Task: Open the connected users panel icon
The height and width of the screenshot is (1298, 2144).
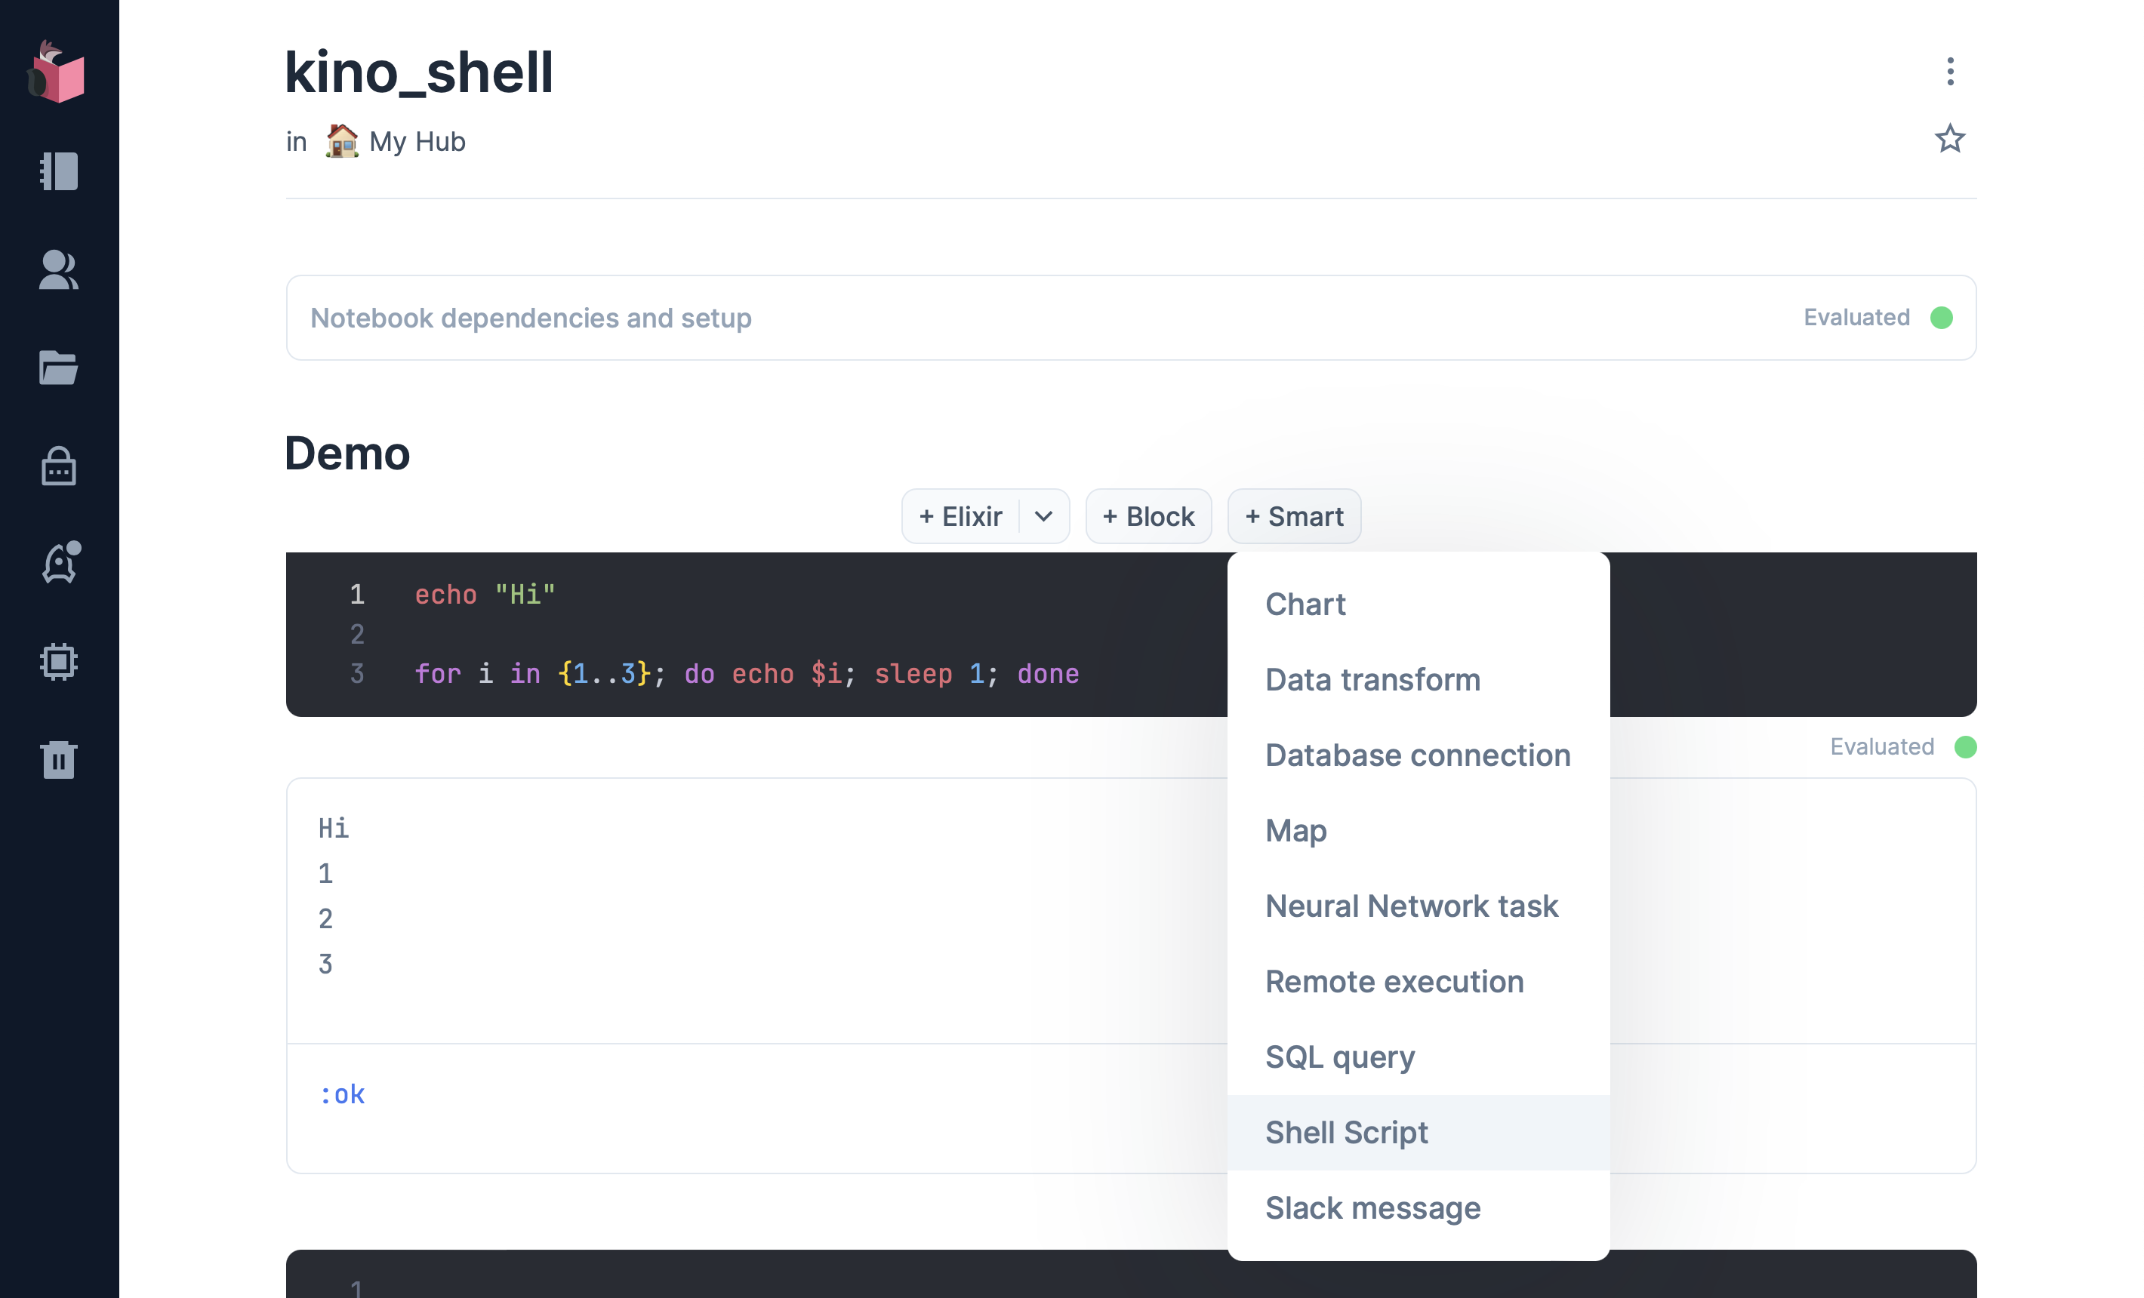Action: [x=58, y=269]
